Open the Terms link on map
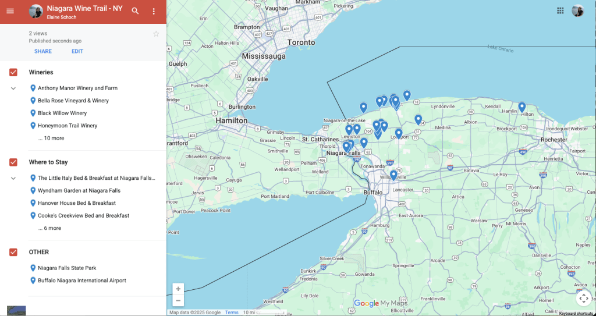 (x=232, y=313)
